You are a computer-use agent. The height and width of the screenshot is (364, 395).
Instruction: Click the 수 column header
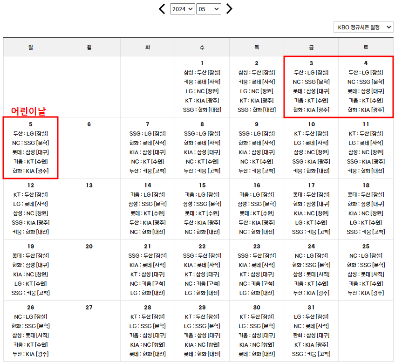point(201,48)
